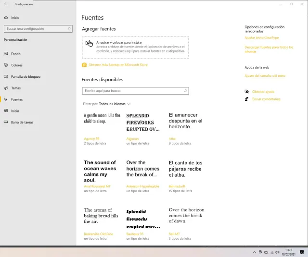This screenshot has width=308, height=257.
Task: Open the Ajustar texto ClearType link
Action: point(261,37)
